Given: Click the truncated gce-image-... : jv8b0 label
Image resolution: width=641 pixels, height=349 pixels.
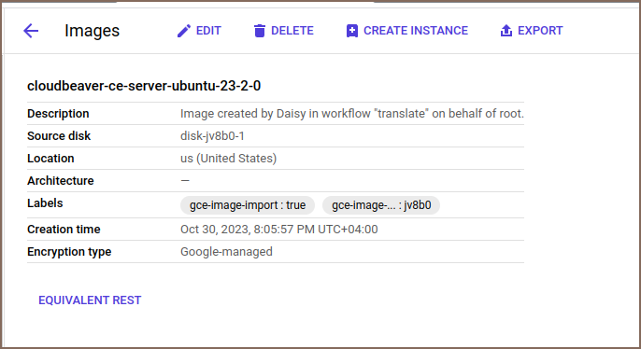Looking at the screenshot, I should tap(381, 205).
